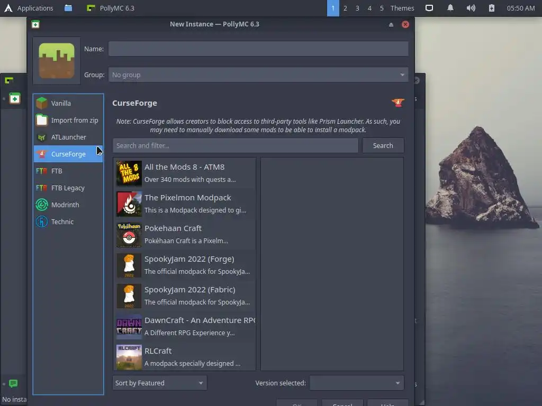This screenshot has width=542, height=406.
Task: Open the Applications menu
Action: pos(29,8)
